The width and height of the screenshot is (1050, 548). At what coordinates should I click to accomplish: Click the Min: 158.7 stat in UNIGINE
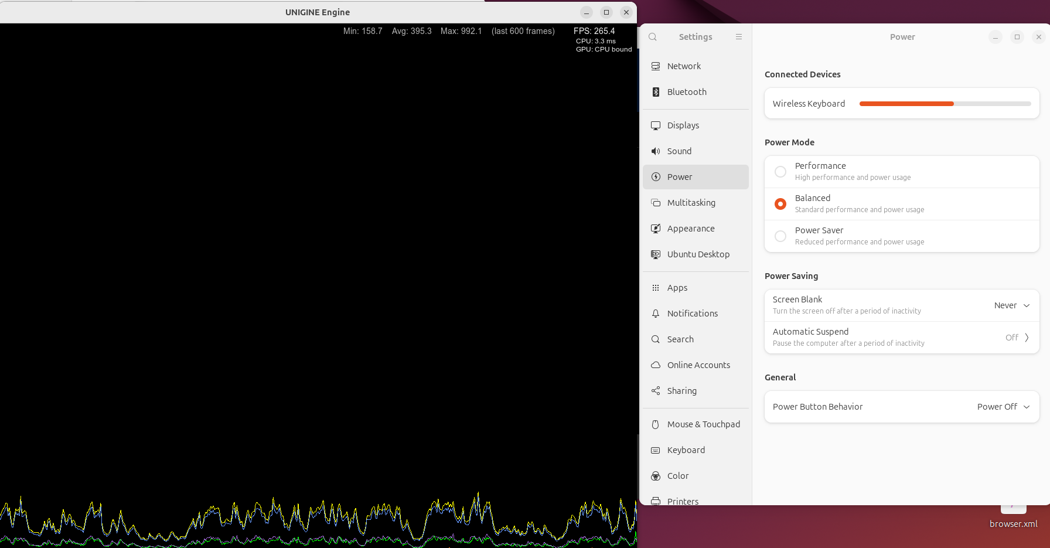click(363, 31)
